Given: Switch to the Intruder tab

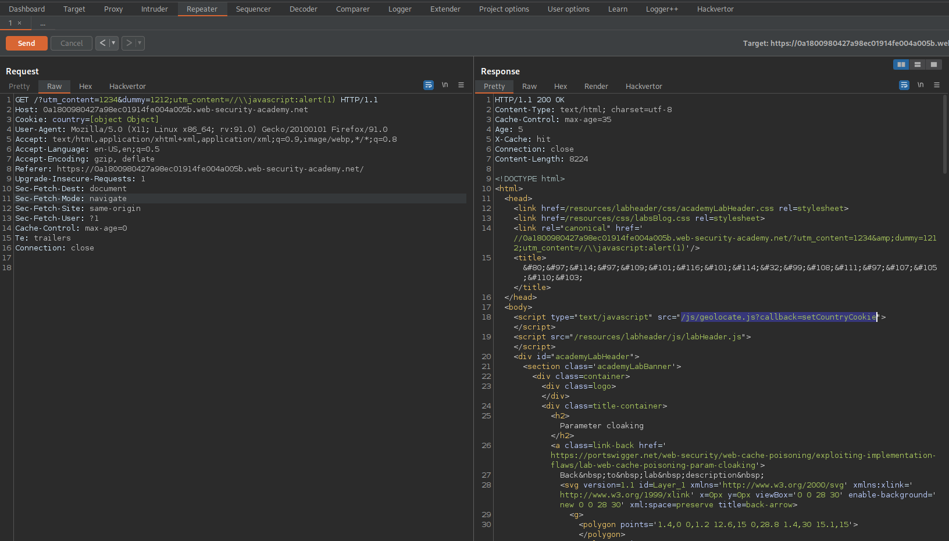Looking at the screenshot, I should point(154,9).
